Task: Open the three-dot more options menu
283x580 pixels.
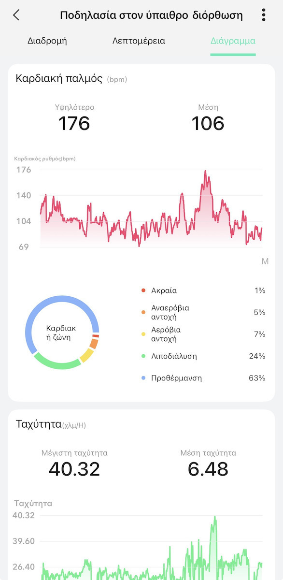Action: click(x=263, y=15)
